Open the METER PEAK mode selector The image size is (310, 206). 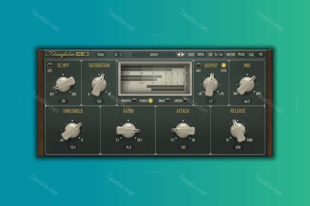(x=241, y=55)
